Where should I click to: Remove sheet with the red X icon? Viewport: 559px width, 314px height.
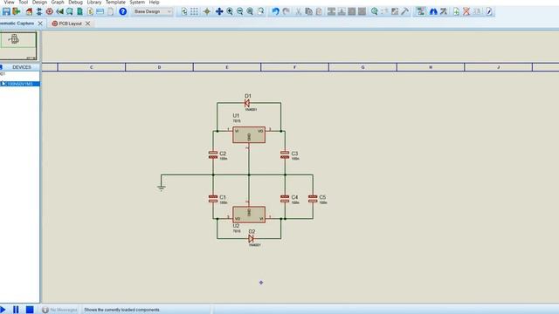click(466, 11)
